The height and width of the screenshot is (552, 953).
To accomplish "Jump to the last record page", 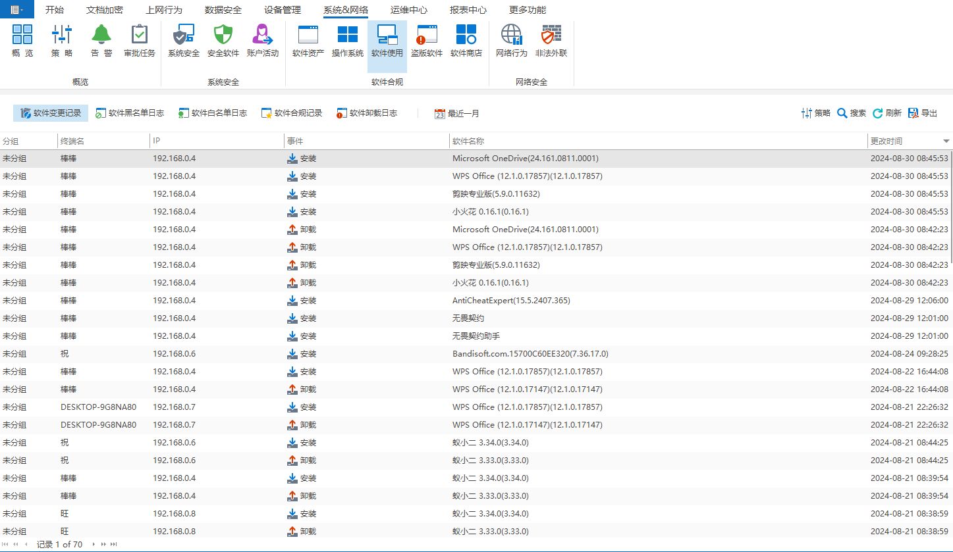I will coord(114,544).
